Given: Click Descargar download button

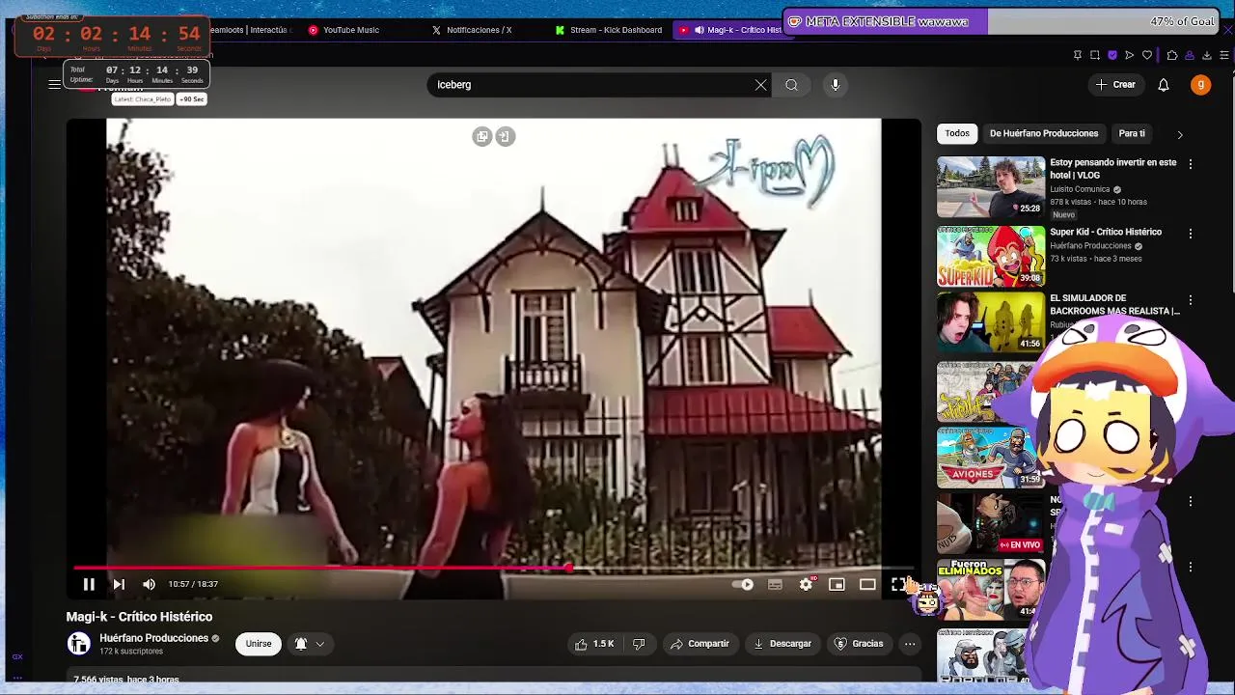Looking at the screenshot, I should tap(782, 644).
